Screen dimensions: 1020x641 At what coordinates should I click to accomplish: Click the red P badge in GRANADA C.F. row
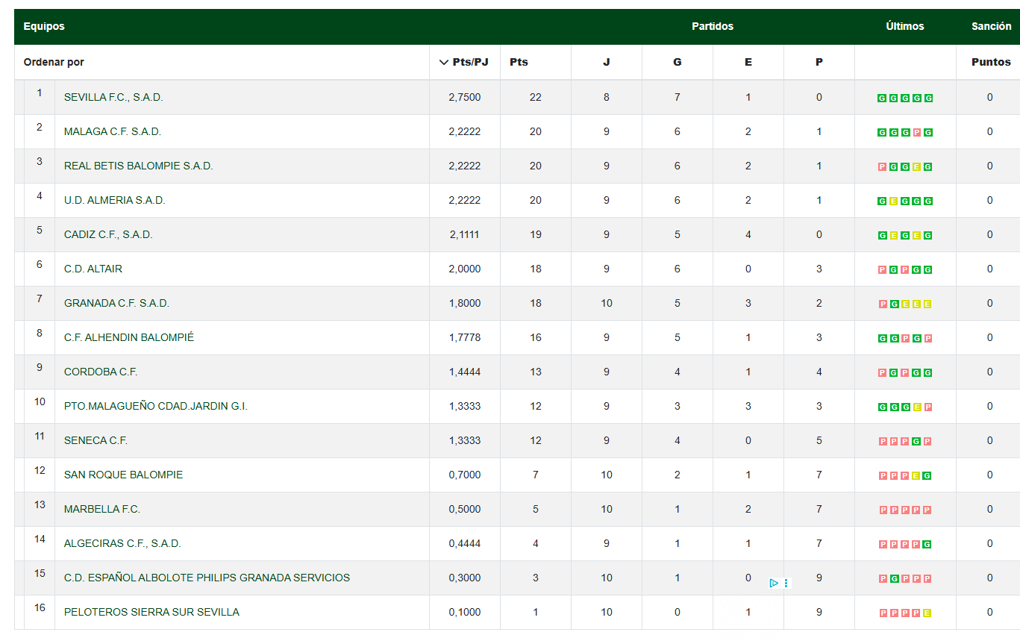[x=883, y=304]
